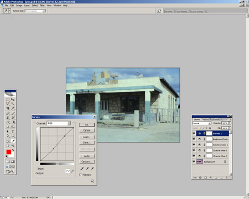
Task: Open the Opacity slider arrow
Action: [230, 123]
